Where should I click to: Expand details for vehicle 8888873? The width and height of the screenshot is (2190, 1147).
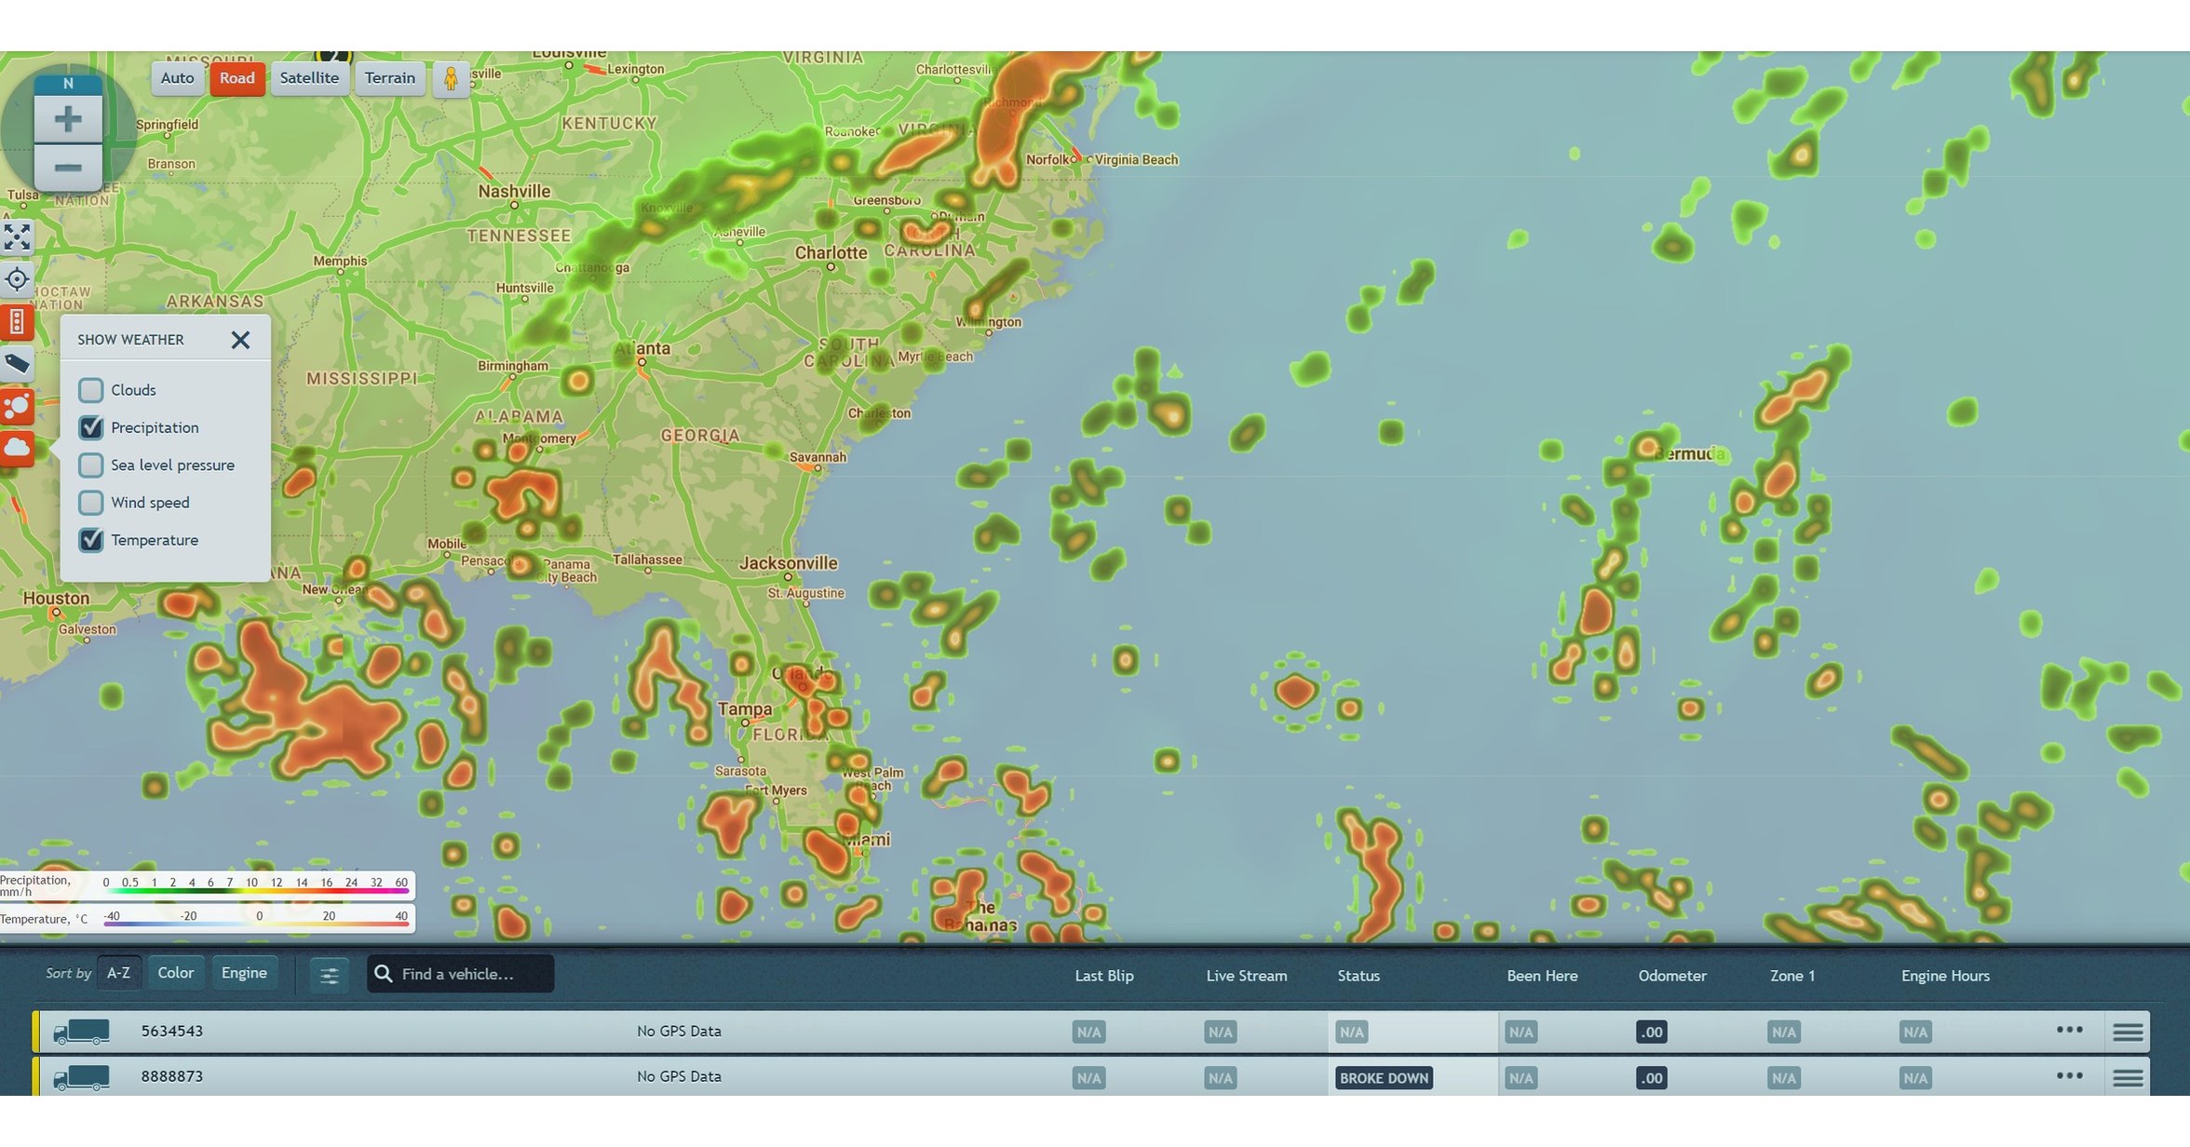[x=2128, y=1076]
